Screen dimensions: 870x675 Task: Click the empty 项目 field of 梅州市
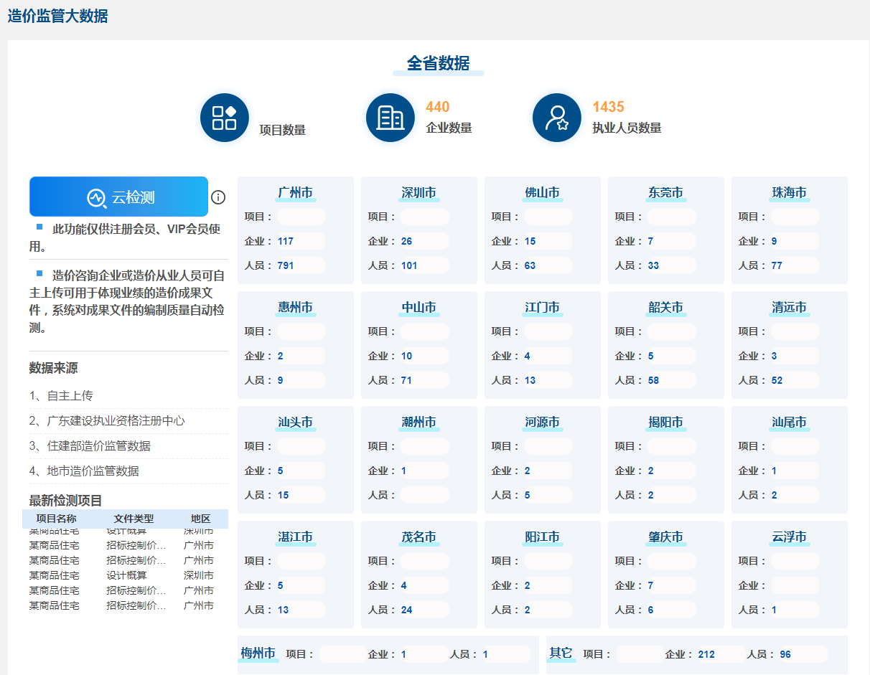tap(343, 654)
